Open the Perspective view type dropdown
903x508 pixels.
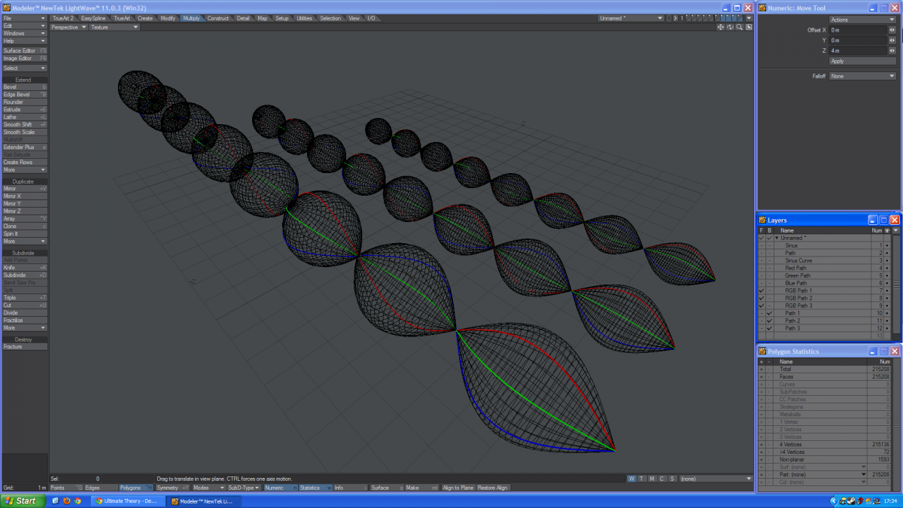(x=68, y=27)
